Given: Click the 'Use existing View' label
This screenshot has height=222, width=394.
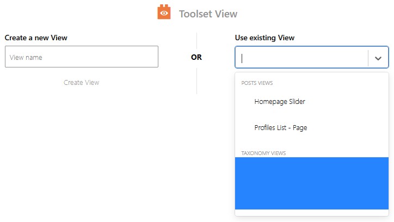Looking at the screenshot, I should pyautogui.click(x=264, y=38).
